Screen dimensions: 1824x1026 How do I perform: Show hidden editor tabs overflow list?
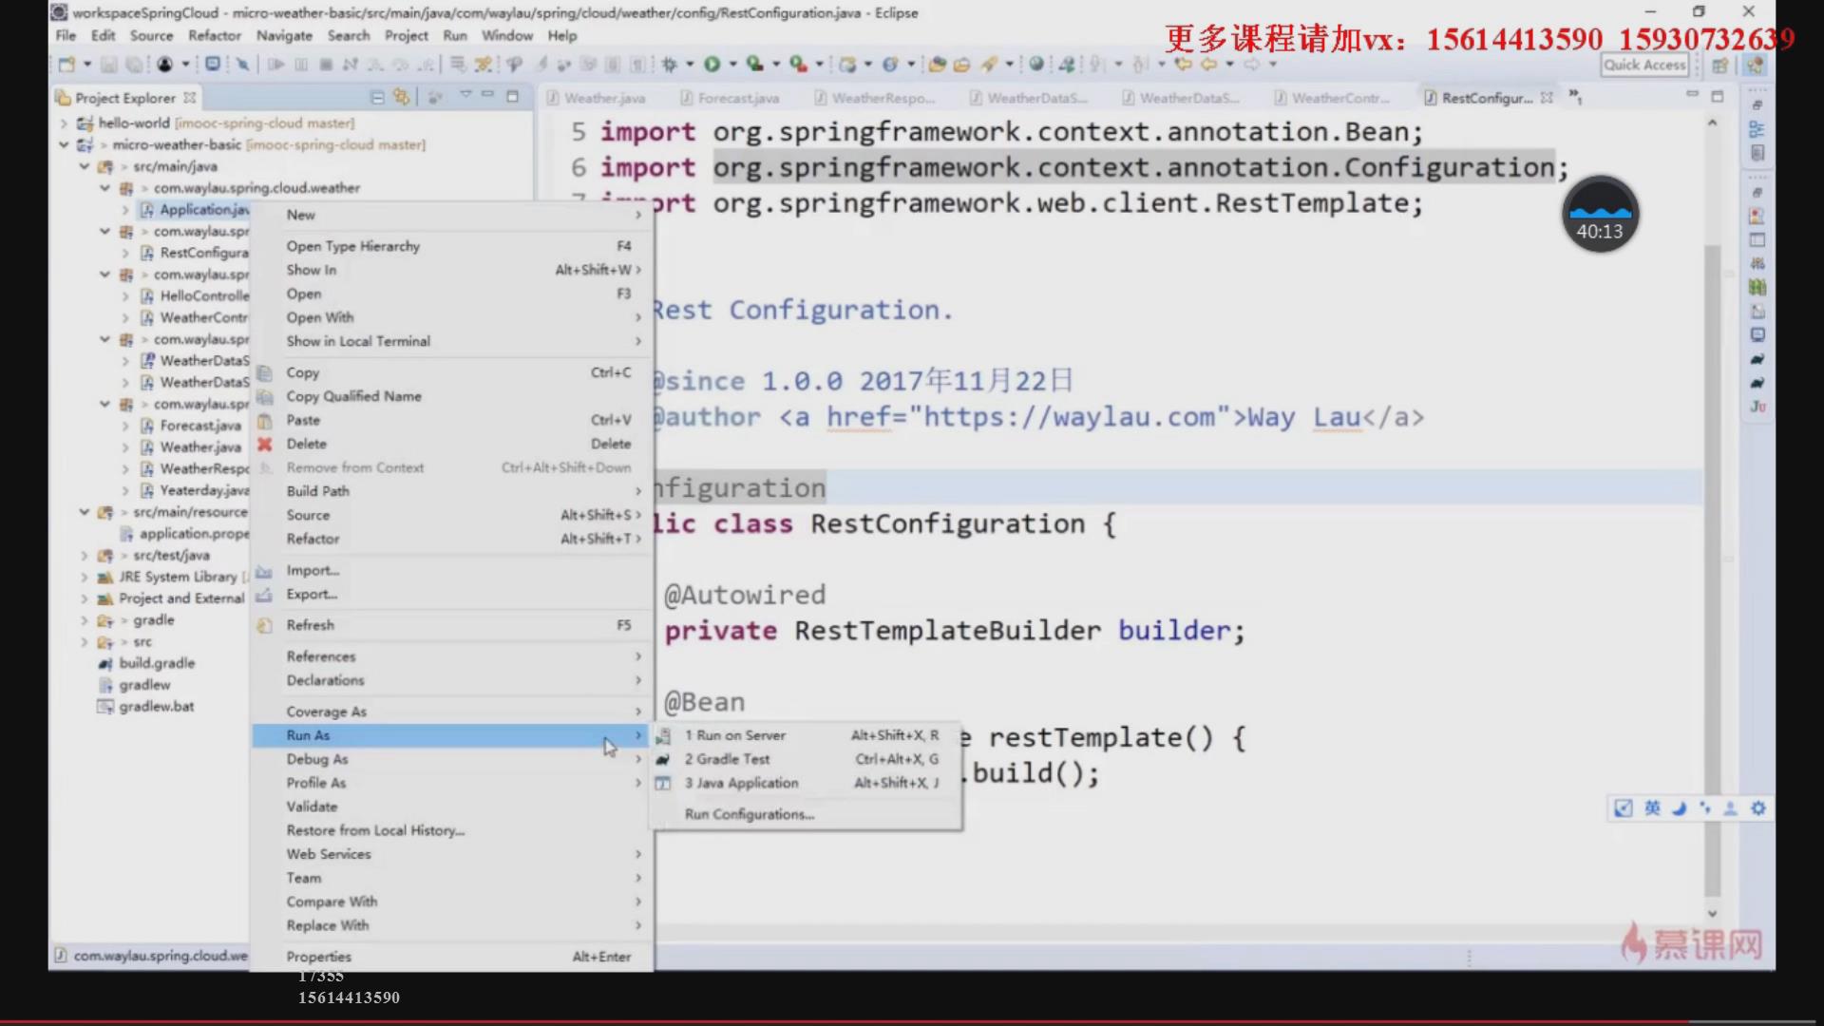click(x=1575, y=97)
